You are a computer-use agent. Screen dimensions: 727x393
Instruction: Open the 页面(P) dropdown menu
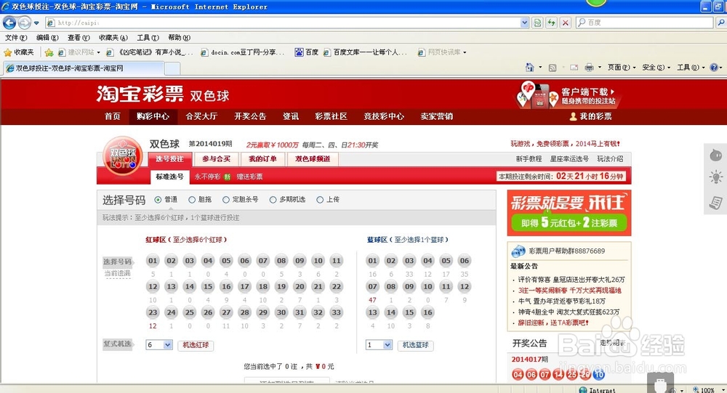(x=622, y=68)
